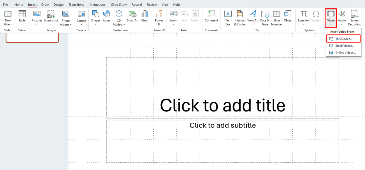Switch to the Slide Show tab
The image size is (365, 170).
[x=119, y=4]
